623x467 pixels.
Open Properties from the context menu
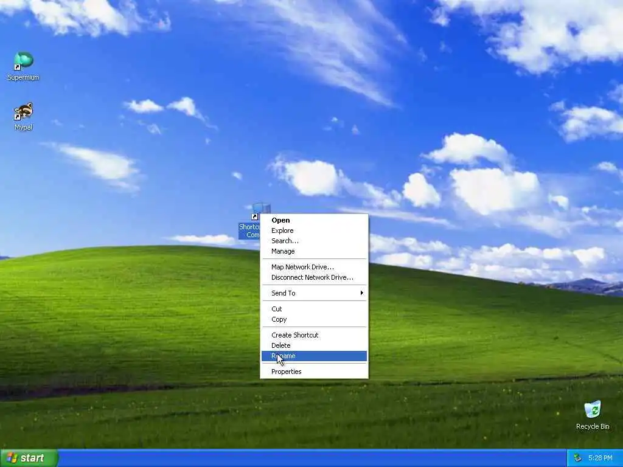point(314,372)
